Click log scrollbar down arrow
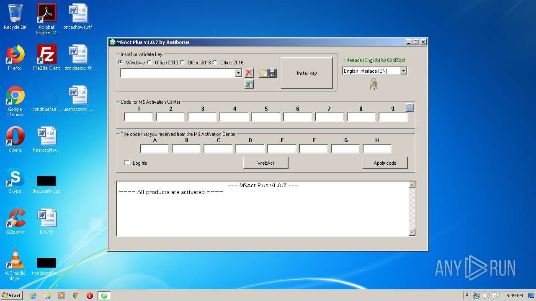The height and width of the screenshot is (301, 536). click(412, 232)
